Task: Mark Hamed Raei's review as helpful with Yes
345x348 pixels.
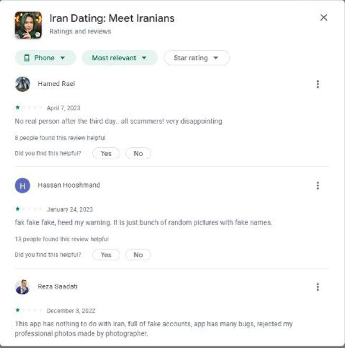Action: tap(106, 153)
